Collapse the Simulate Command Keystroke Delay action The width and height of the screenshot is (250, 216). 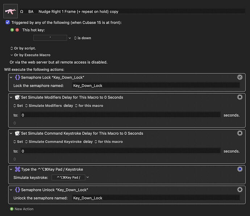(11, 134)
